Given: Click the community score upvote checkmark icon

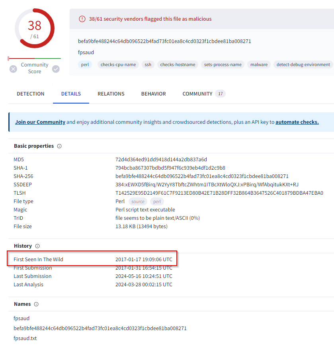Looking at the screenshot, I should pos(56,69).
